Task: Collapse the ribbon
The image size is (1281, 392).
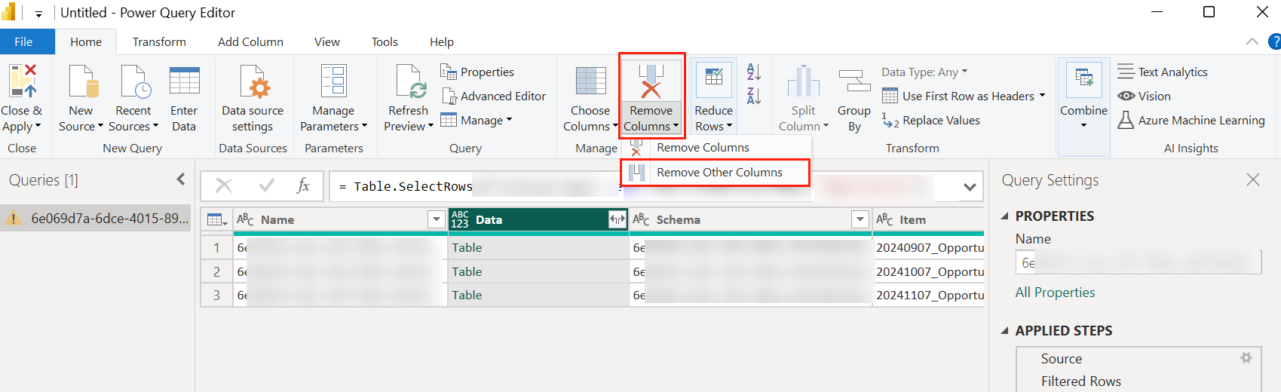Action: click(x=1252, y=41)
